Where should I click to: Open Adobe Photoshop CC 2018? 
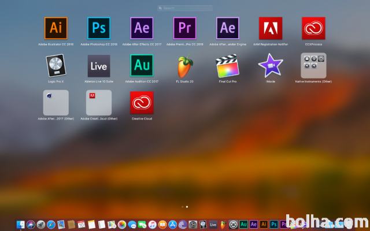99,28
